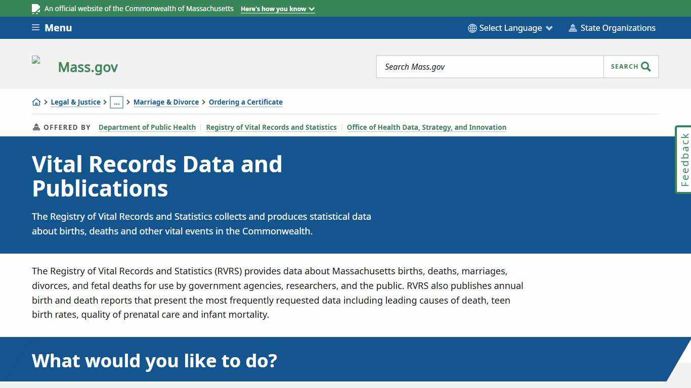Open the Legal & Justice breadcrumb link
This screenshot has width=691, height=388.
[75, 102]
